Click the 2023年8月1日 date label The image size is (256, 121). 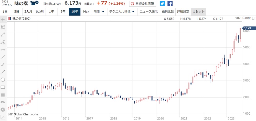(245, 18)
